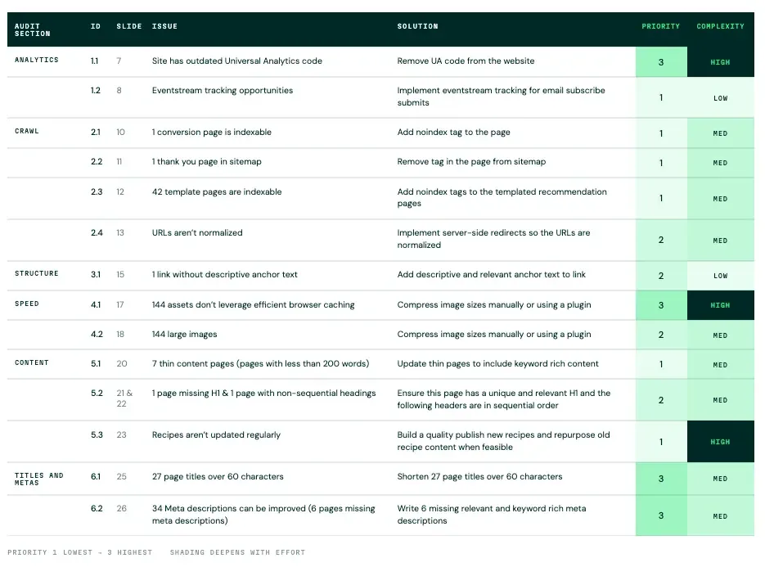Select the issue '144 large images'
This screenshot has width=765, height=567.
[x=184, y=335]
